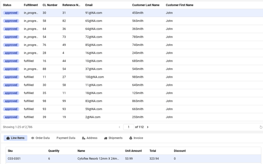Open the Payment Data tab
This screenshot has height=164, width=263.
pyautogui.click(x=66, y=138)
